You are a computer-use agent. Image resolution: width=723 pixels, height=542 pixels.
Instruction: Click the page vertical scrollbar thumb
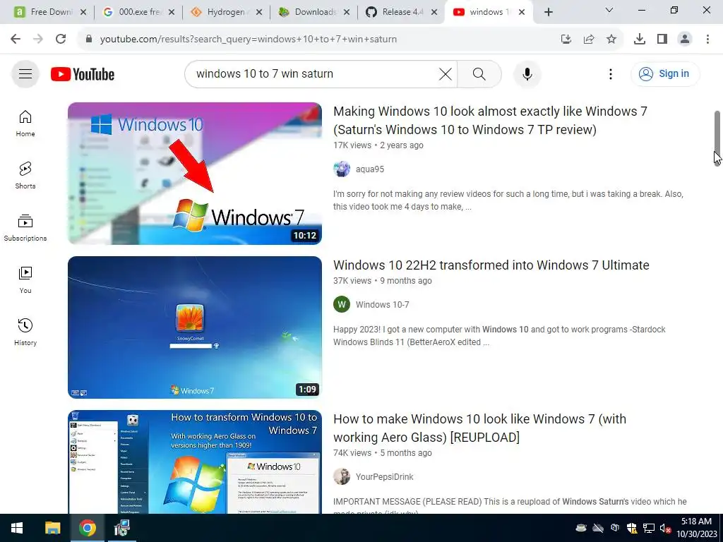(717, 138)
